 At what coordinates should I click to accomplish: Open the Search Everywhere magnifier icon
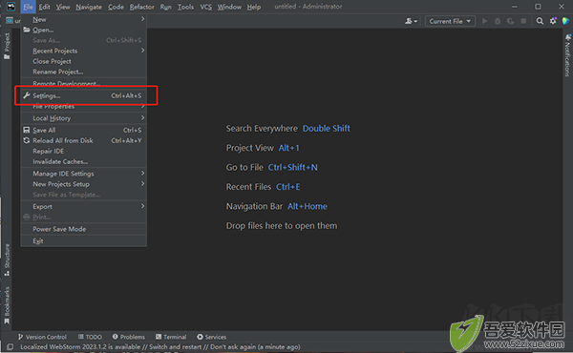click(x=540, y=21)
